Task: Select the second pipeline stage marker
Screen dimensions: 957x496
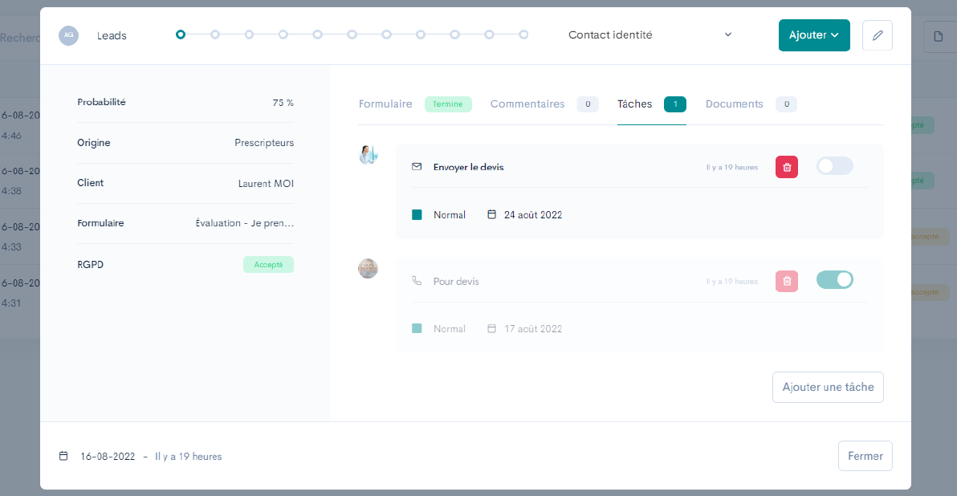Action: pos(215,35)
